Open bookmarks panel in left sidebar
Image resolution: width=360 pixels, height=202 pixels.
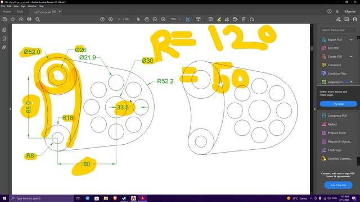coord(4,39)
